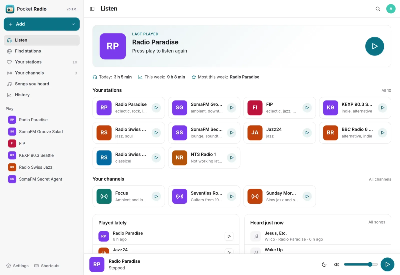The height and width of the screenshot is (275, 400).
Task: Play KEXP 90.3 Seattle from sidebar
Action: [x=42, y=155]
